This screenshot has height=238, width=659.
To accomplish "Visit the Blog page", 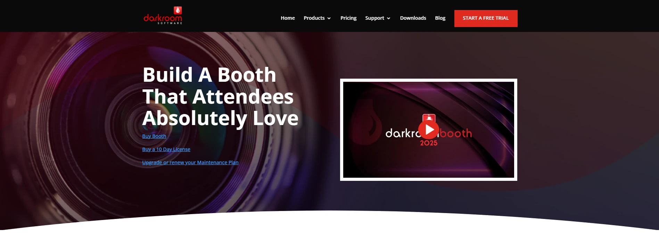I will (x=440, y=18).
